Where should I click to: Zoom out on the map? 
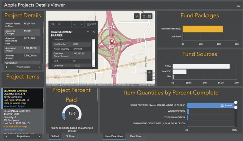[x=150, y=78]
